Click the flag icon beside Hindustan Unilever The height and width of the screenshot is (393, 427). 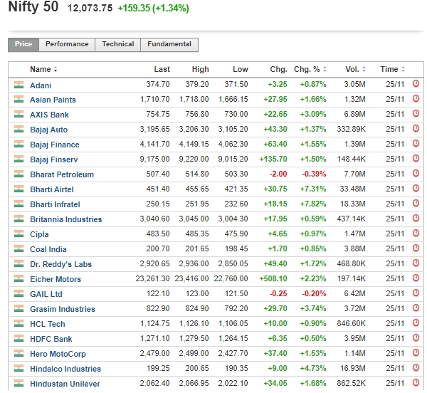pyautogui.click(x=19, y=384)
